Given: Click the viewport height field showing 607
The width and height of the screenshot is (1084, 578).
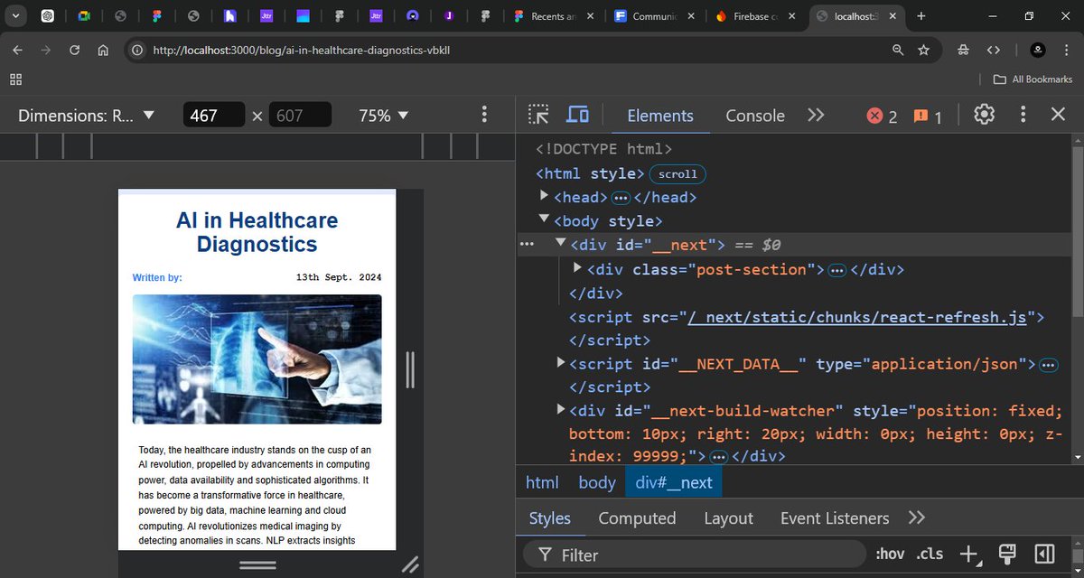Looking at the screenshot, I should tap(300, 116).
